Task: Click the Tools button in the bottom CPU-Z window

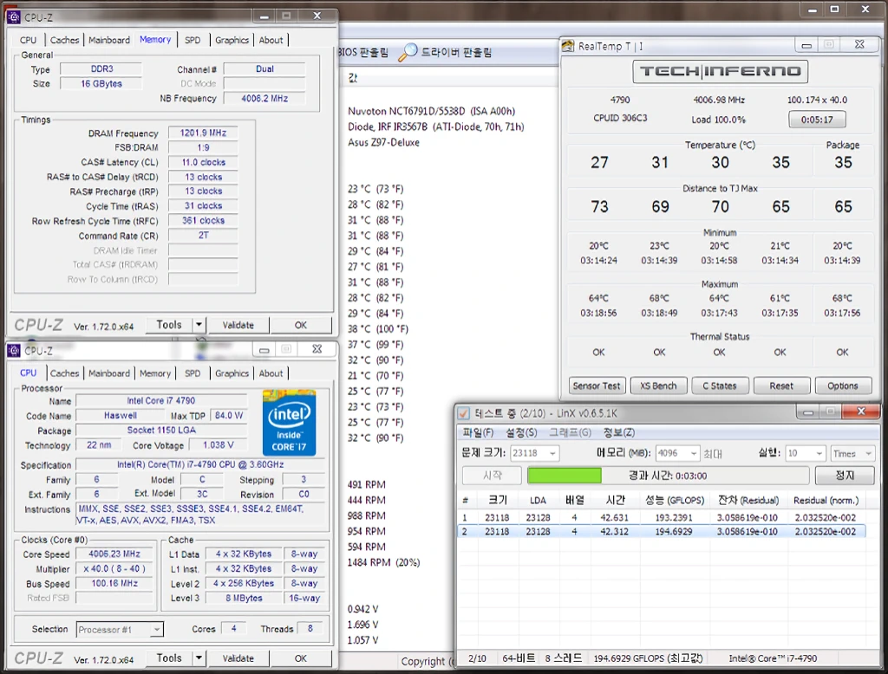Action: (x=169, y=658)
